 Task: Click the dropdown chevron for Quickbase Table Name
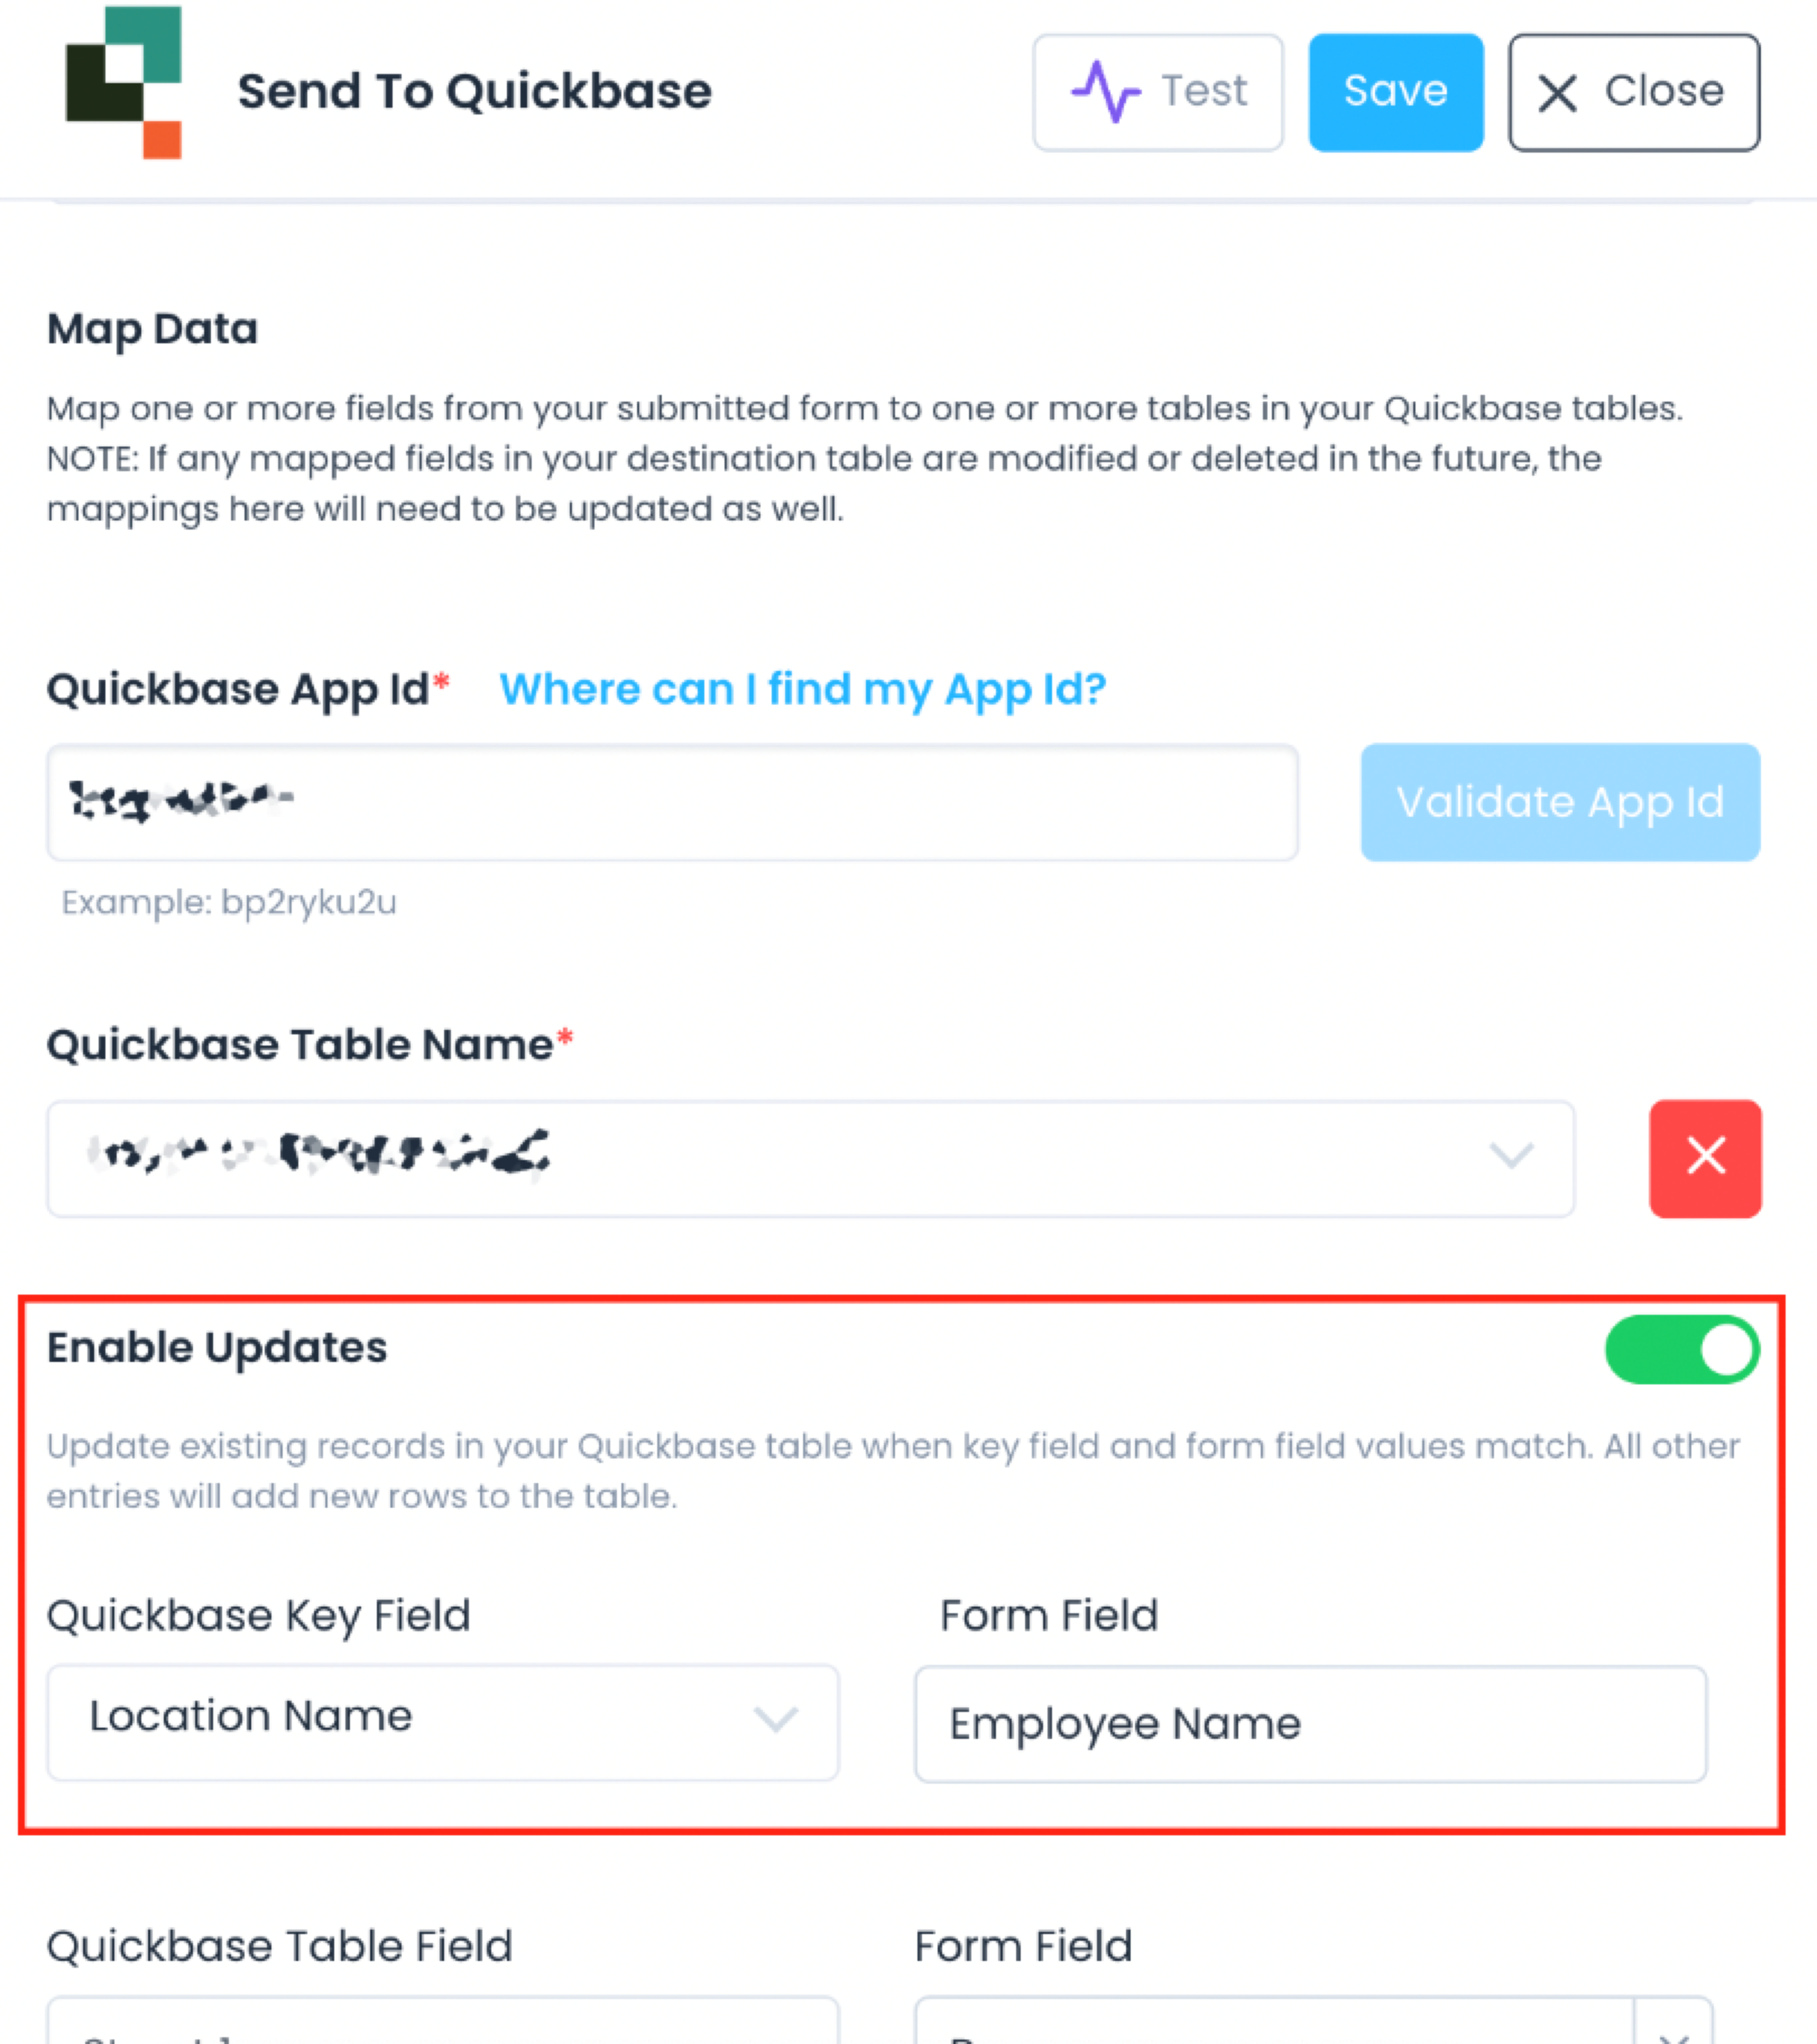coord(1512,1156)
